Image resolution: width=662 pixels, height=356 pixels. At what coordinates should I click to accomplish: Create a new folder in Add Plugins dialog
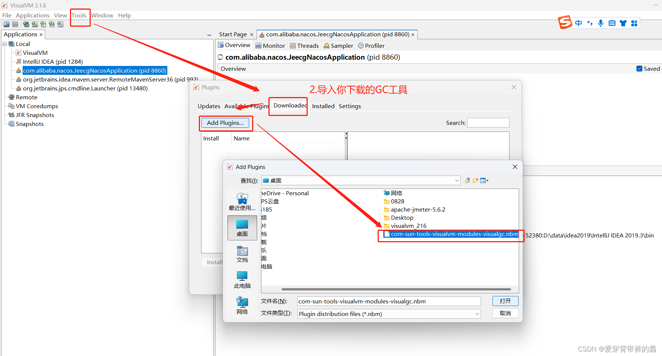tap(475, 180)
